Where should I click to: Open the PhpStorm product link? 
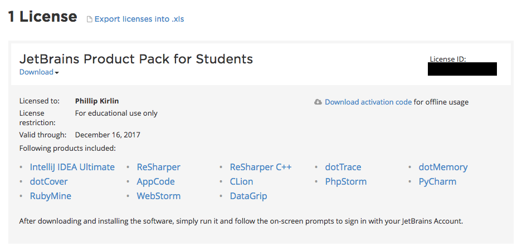coord(346,181)
